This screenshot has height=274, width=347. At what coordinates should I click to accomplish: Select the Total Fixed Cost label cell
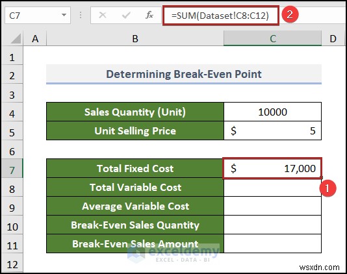135,168
